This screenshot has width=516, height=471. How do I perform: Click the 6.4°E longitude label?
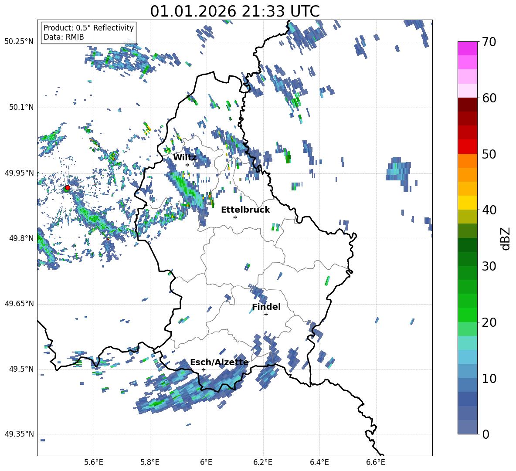point(319,462)
